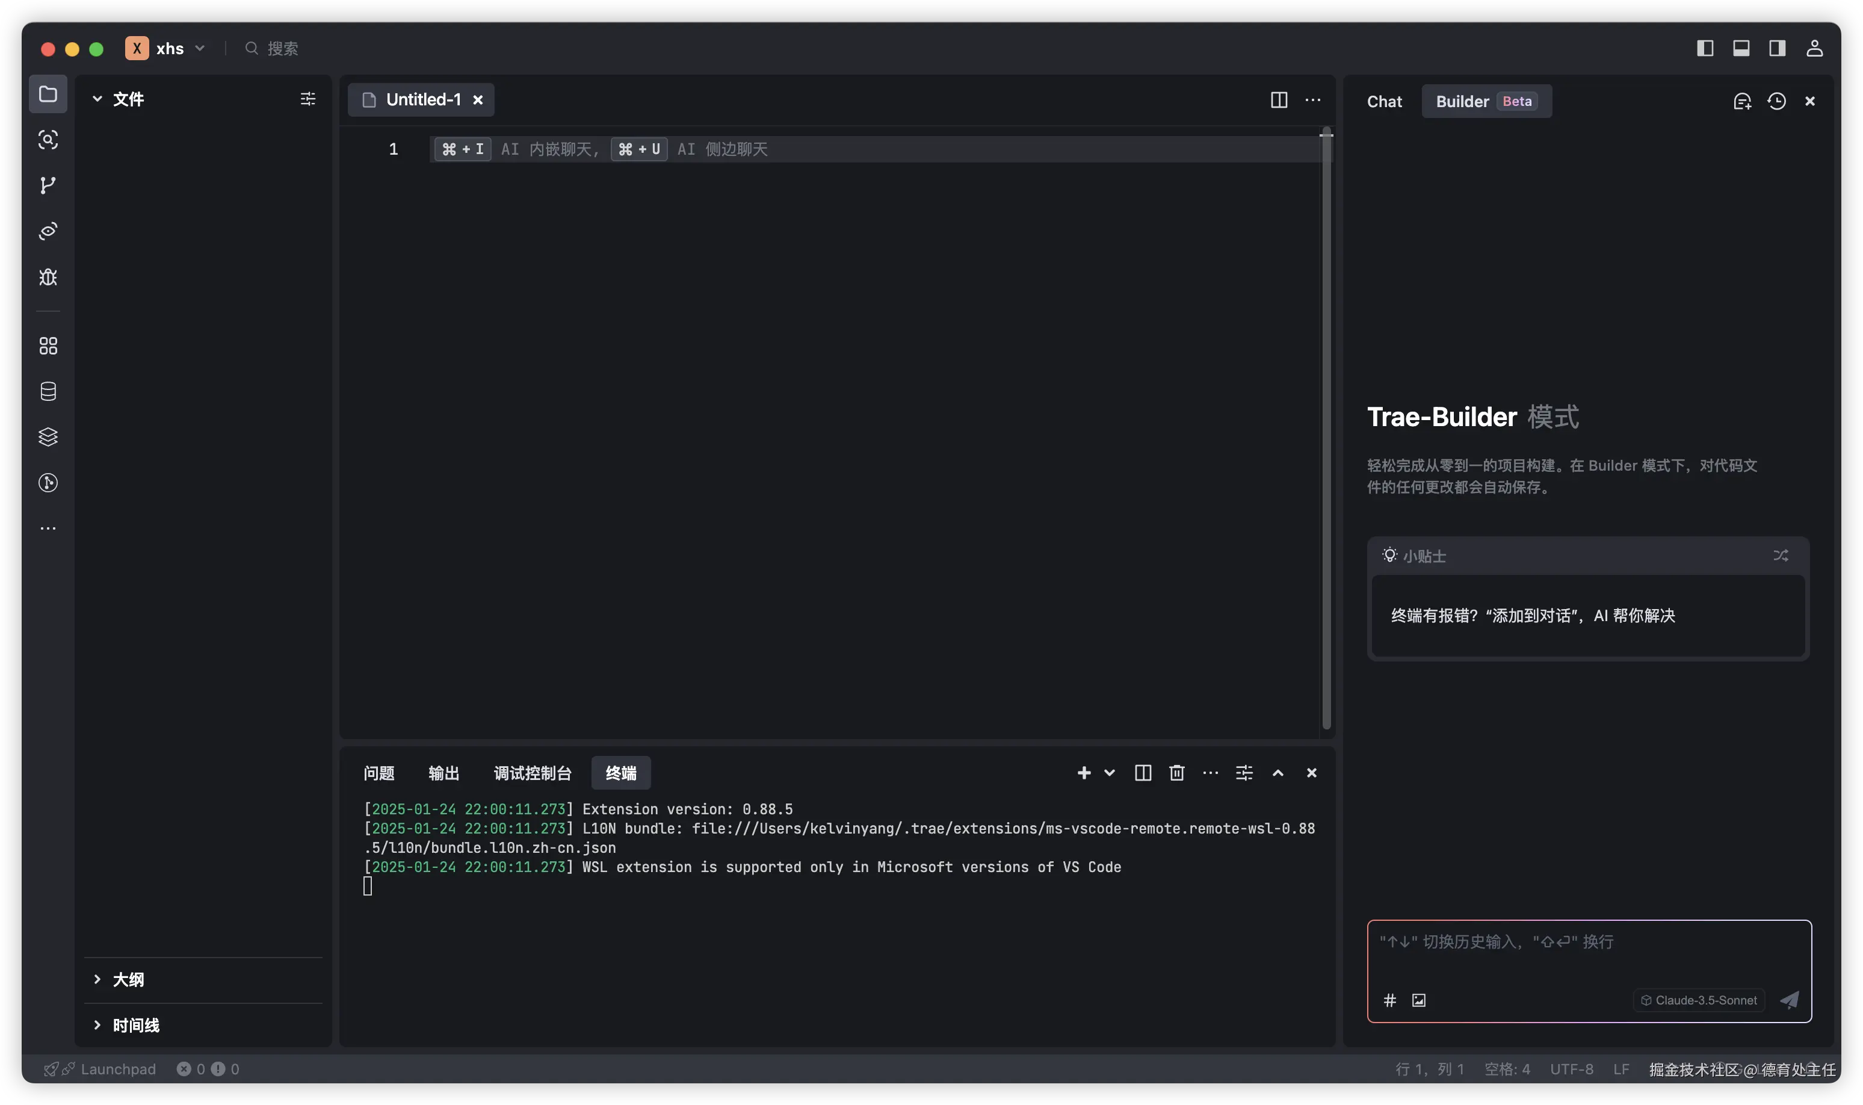1863x1105 pixels.
Task: Send the chat message
Action: tap(1790, 1000)
